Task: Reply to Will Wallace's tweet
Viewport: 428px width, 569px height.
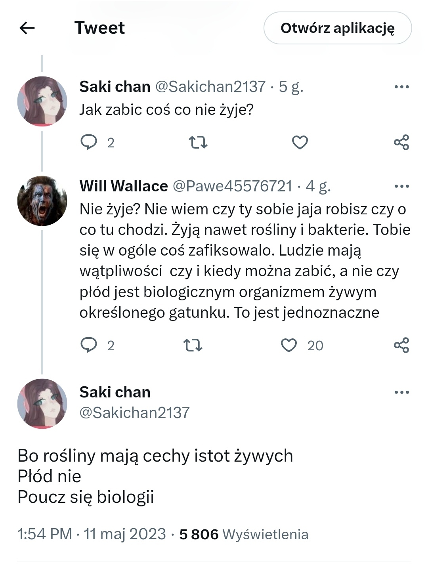Action: click(89, 345)
